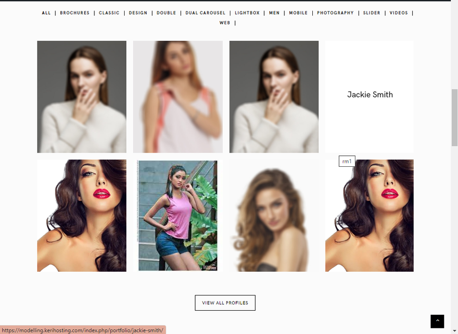Choose the CLASSIC category filter
The width and height of the screenshot is (458, 334).
coord(109,13)
